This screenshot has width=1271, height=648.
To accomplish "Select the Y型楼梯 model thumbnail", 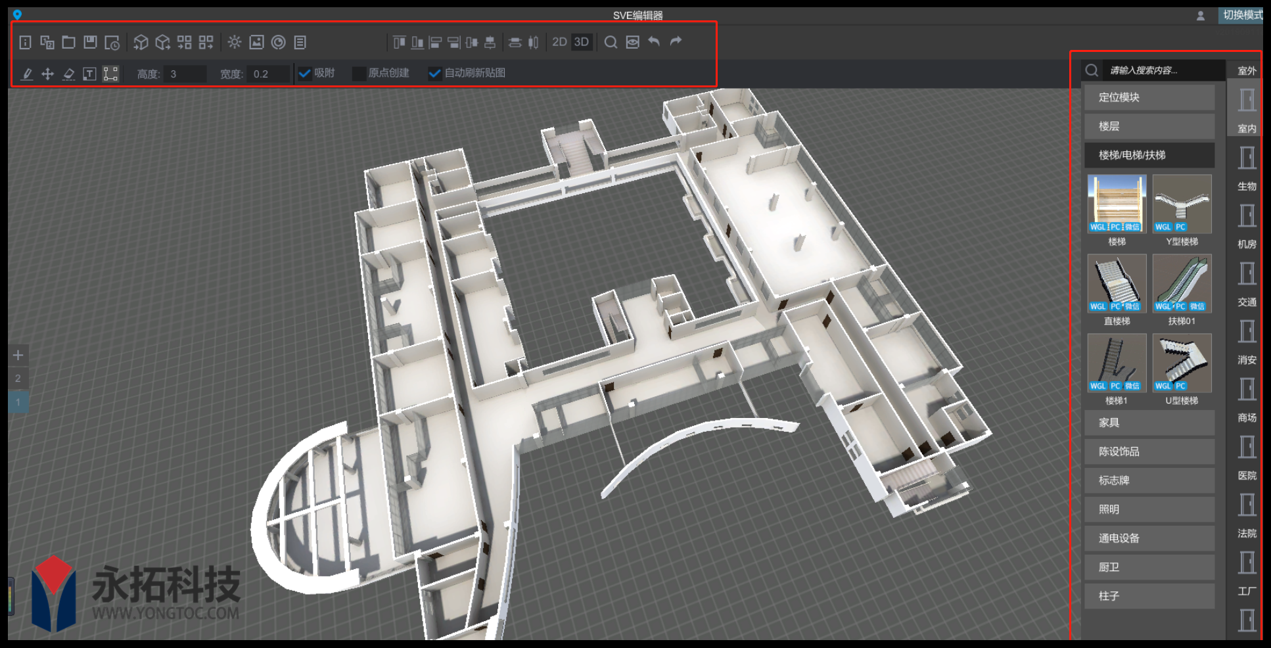I will click(x=1182, y=204).
